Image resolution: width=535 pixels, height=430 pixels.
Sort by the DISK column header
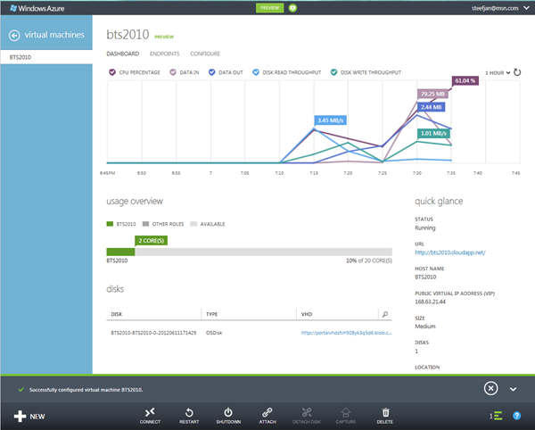click(116, 314)
